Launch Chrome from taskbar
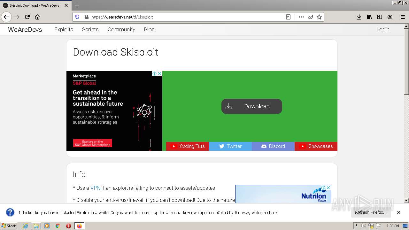Viewport: 409px width, 230px height. click(58, 226)
